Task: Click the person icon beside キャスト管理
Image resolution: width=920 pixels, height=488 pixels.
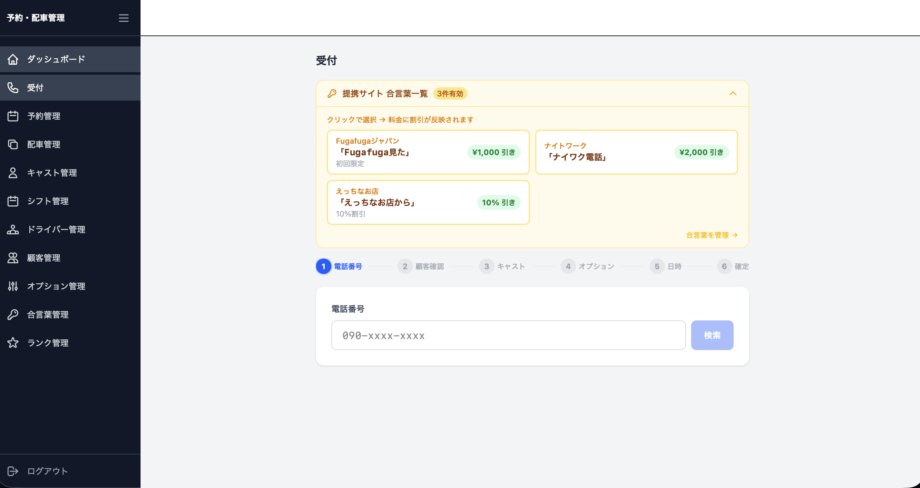Action: 13,173
